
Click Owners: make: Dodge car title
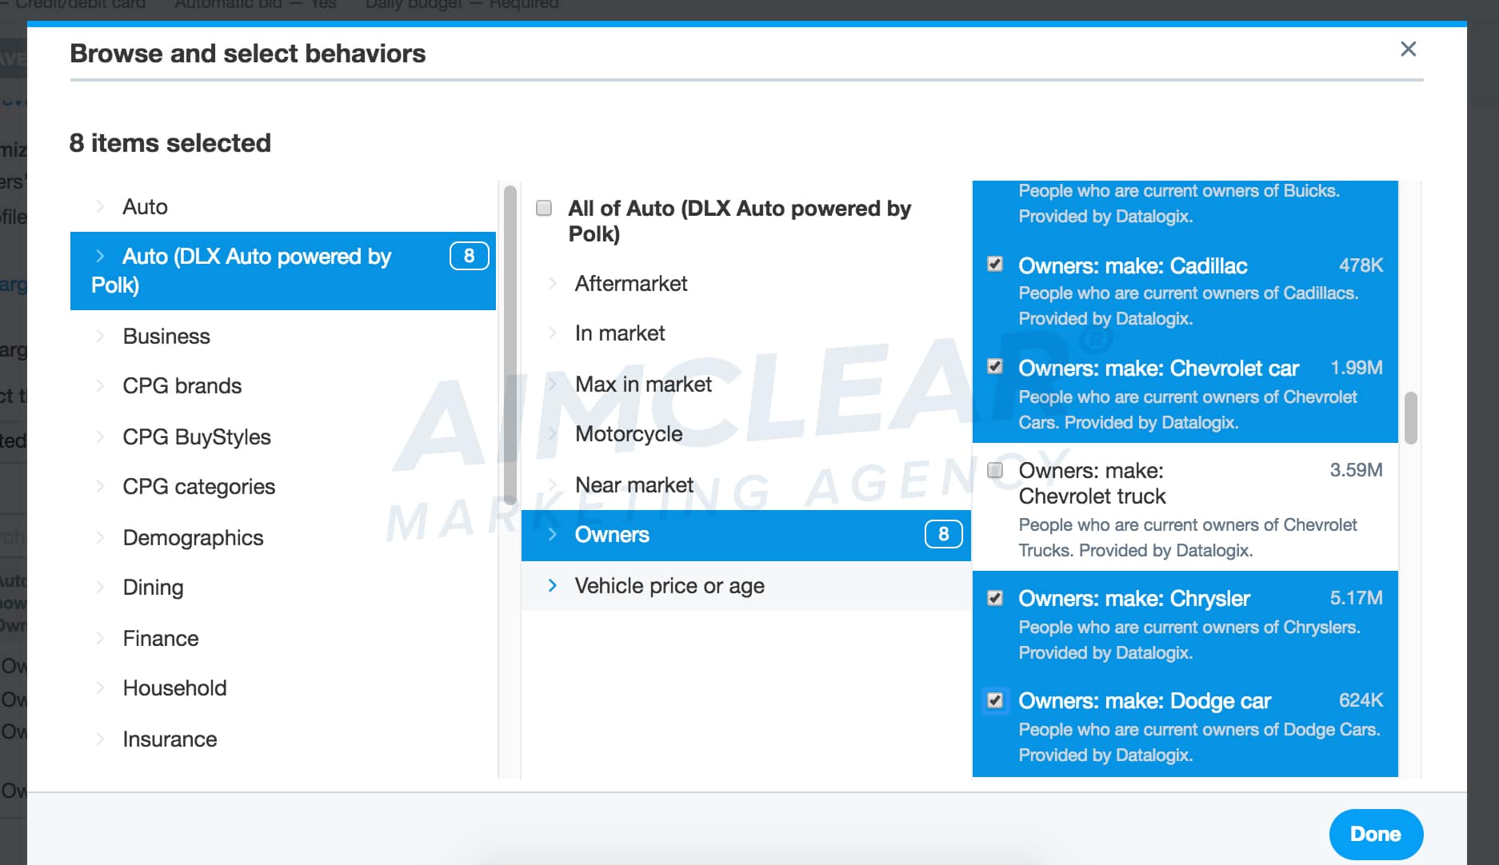click(x=1145, y=701)
